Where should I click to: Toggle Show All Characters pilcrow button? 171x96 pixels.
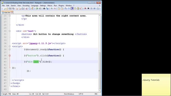(69, 9)
